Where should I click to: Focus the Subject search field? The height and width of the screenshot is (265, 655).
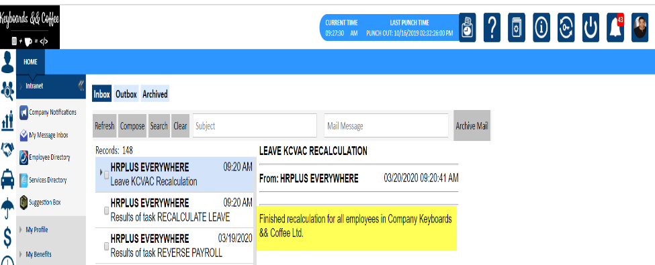pos(255,125)
